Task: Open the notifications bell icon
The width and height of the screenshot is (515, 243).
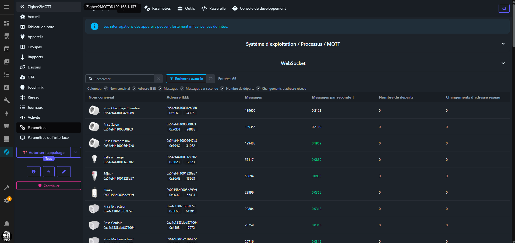Action: tap(7, 223)
